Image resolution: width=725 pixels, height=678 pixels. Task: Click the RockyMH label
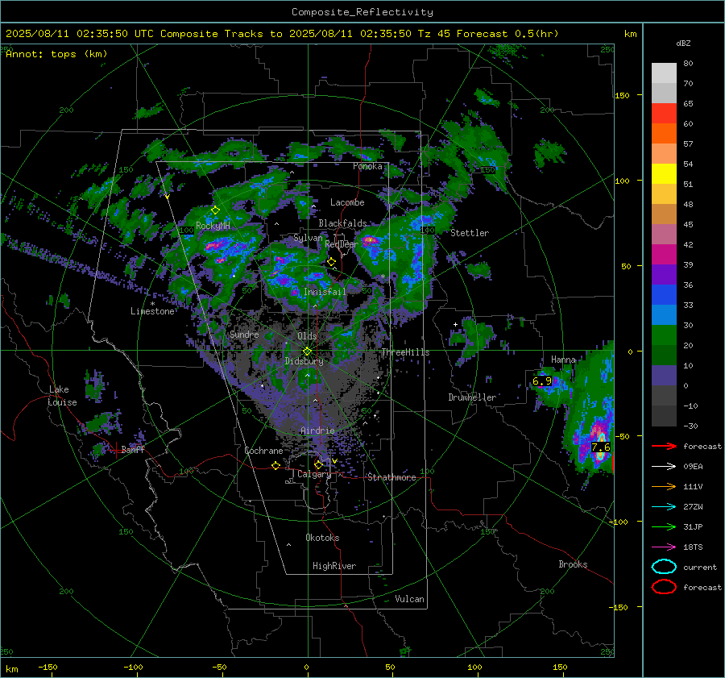[213, 226]
